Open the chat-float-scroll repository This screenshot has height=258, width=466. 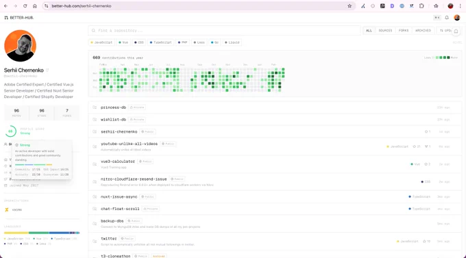pos(120,209)
